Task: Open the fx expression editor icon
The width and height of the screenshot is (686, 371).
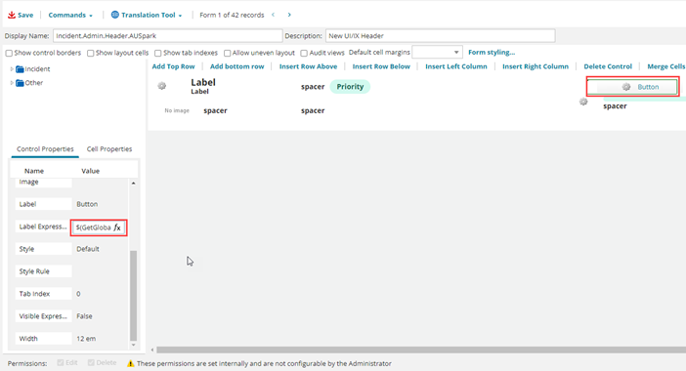Action: (x=117, y=227)
